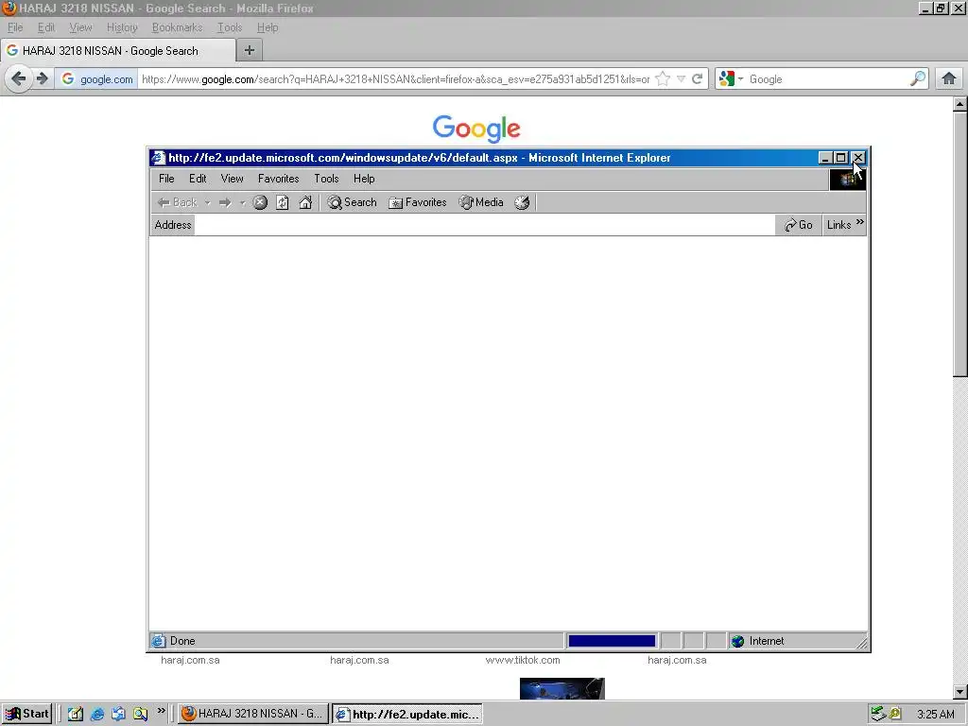Open the IE Search toolbar button

(352, 202)
